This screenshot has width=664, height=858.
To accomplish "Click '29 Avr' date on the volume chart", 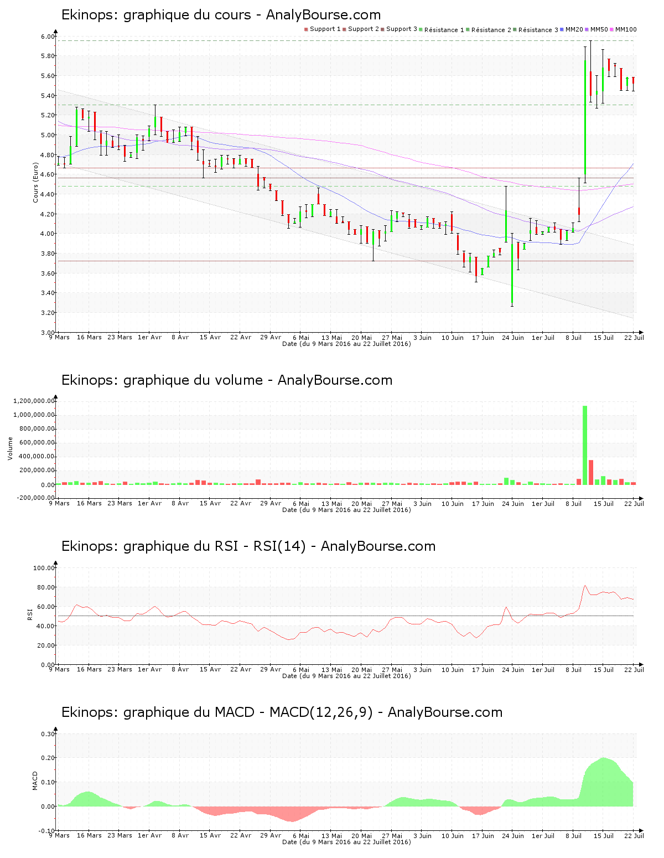I will (271, 503).
